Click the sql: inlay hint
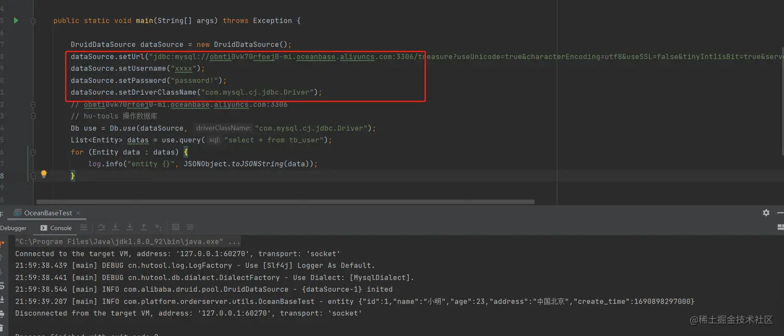This screenshot has width=784, height=336. (215, 140)
